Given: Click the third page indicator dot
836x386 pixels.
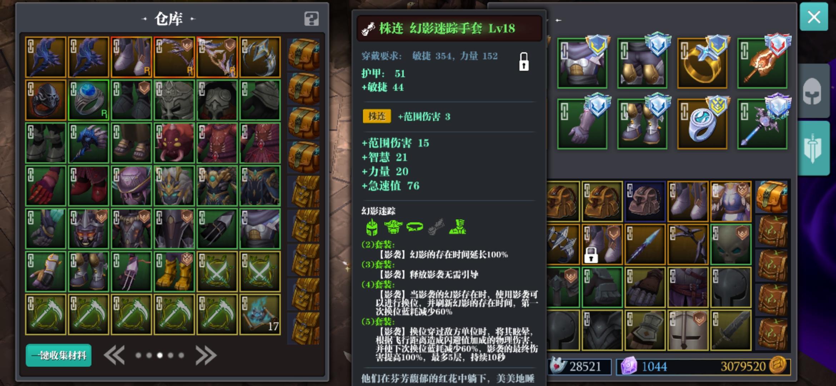Looking at the screenshot, I should 160,355.
